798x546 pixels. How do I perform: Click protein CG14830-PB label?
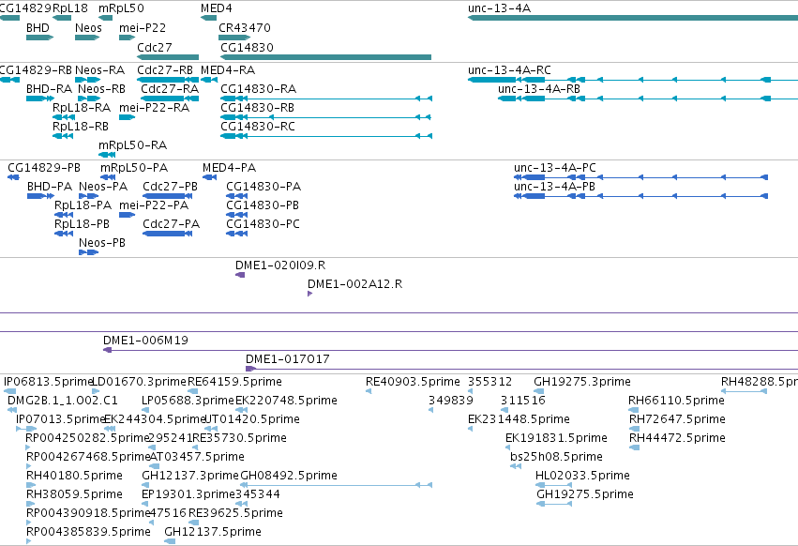tap(263, 205)
